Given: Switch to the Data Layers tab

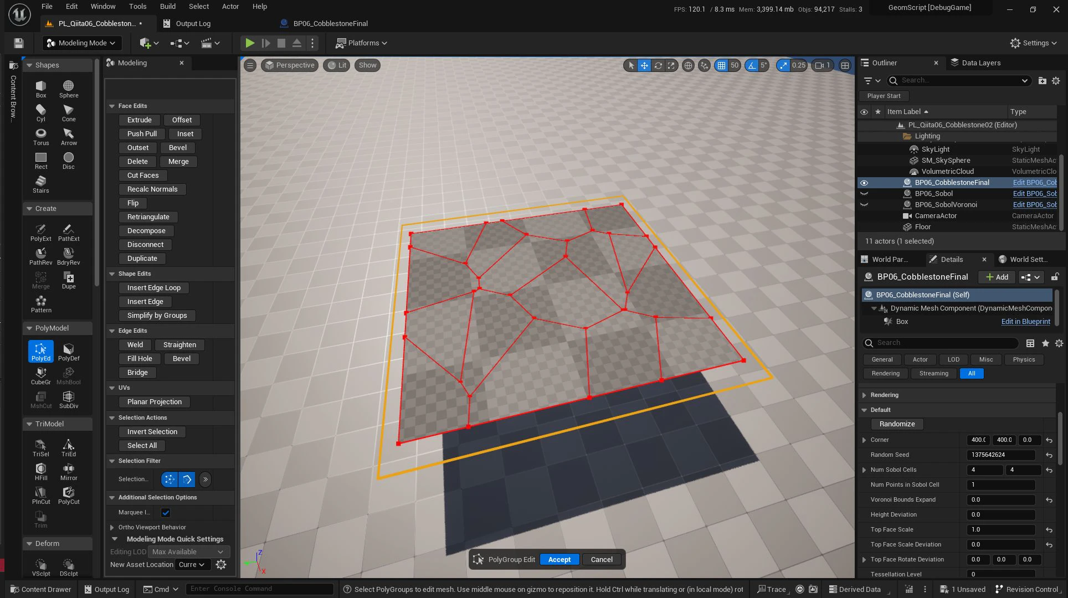Looking at the screenshot, I should (980, 63).
